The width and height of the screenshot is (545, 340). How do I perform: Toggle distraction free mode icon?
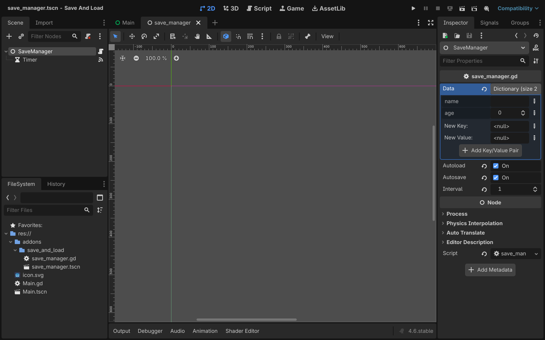431,23
